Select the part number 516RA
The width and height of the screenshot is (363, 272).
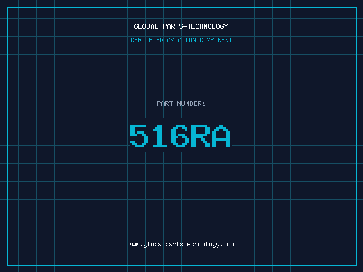(180, 136)
